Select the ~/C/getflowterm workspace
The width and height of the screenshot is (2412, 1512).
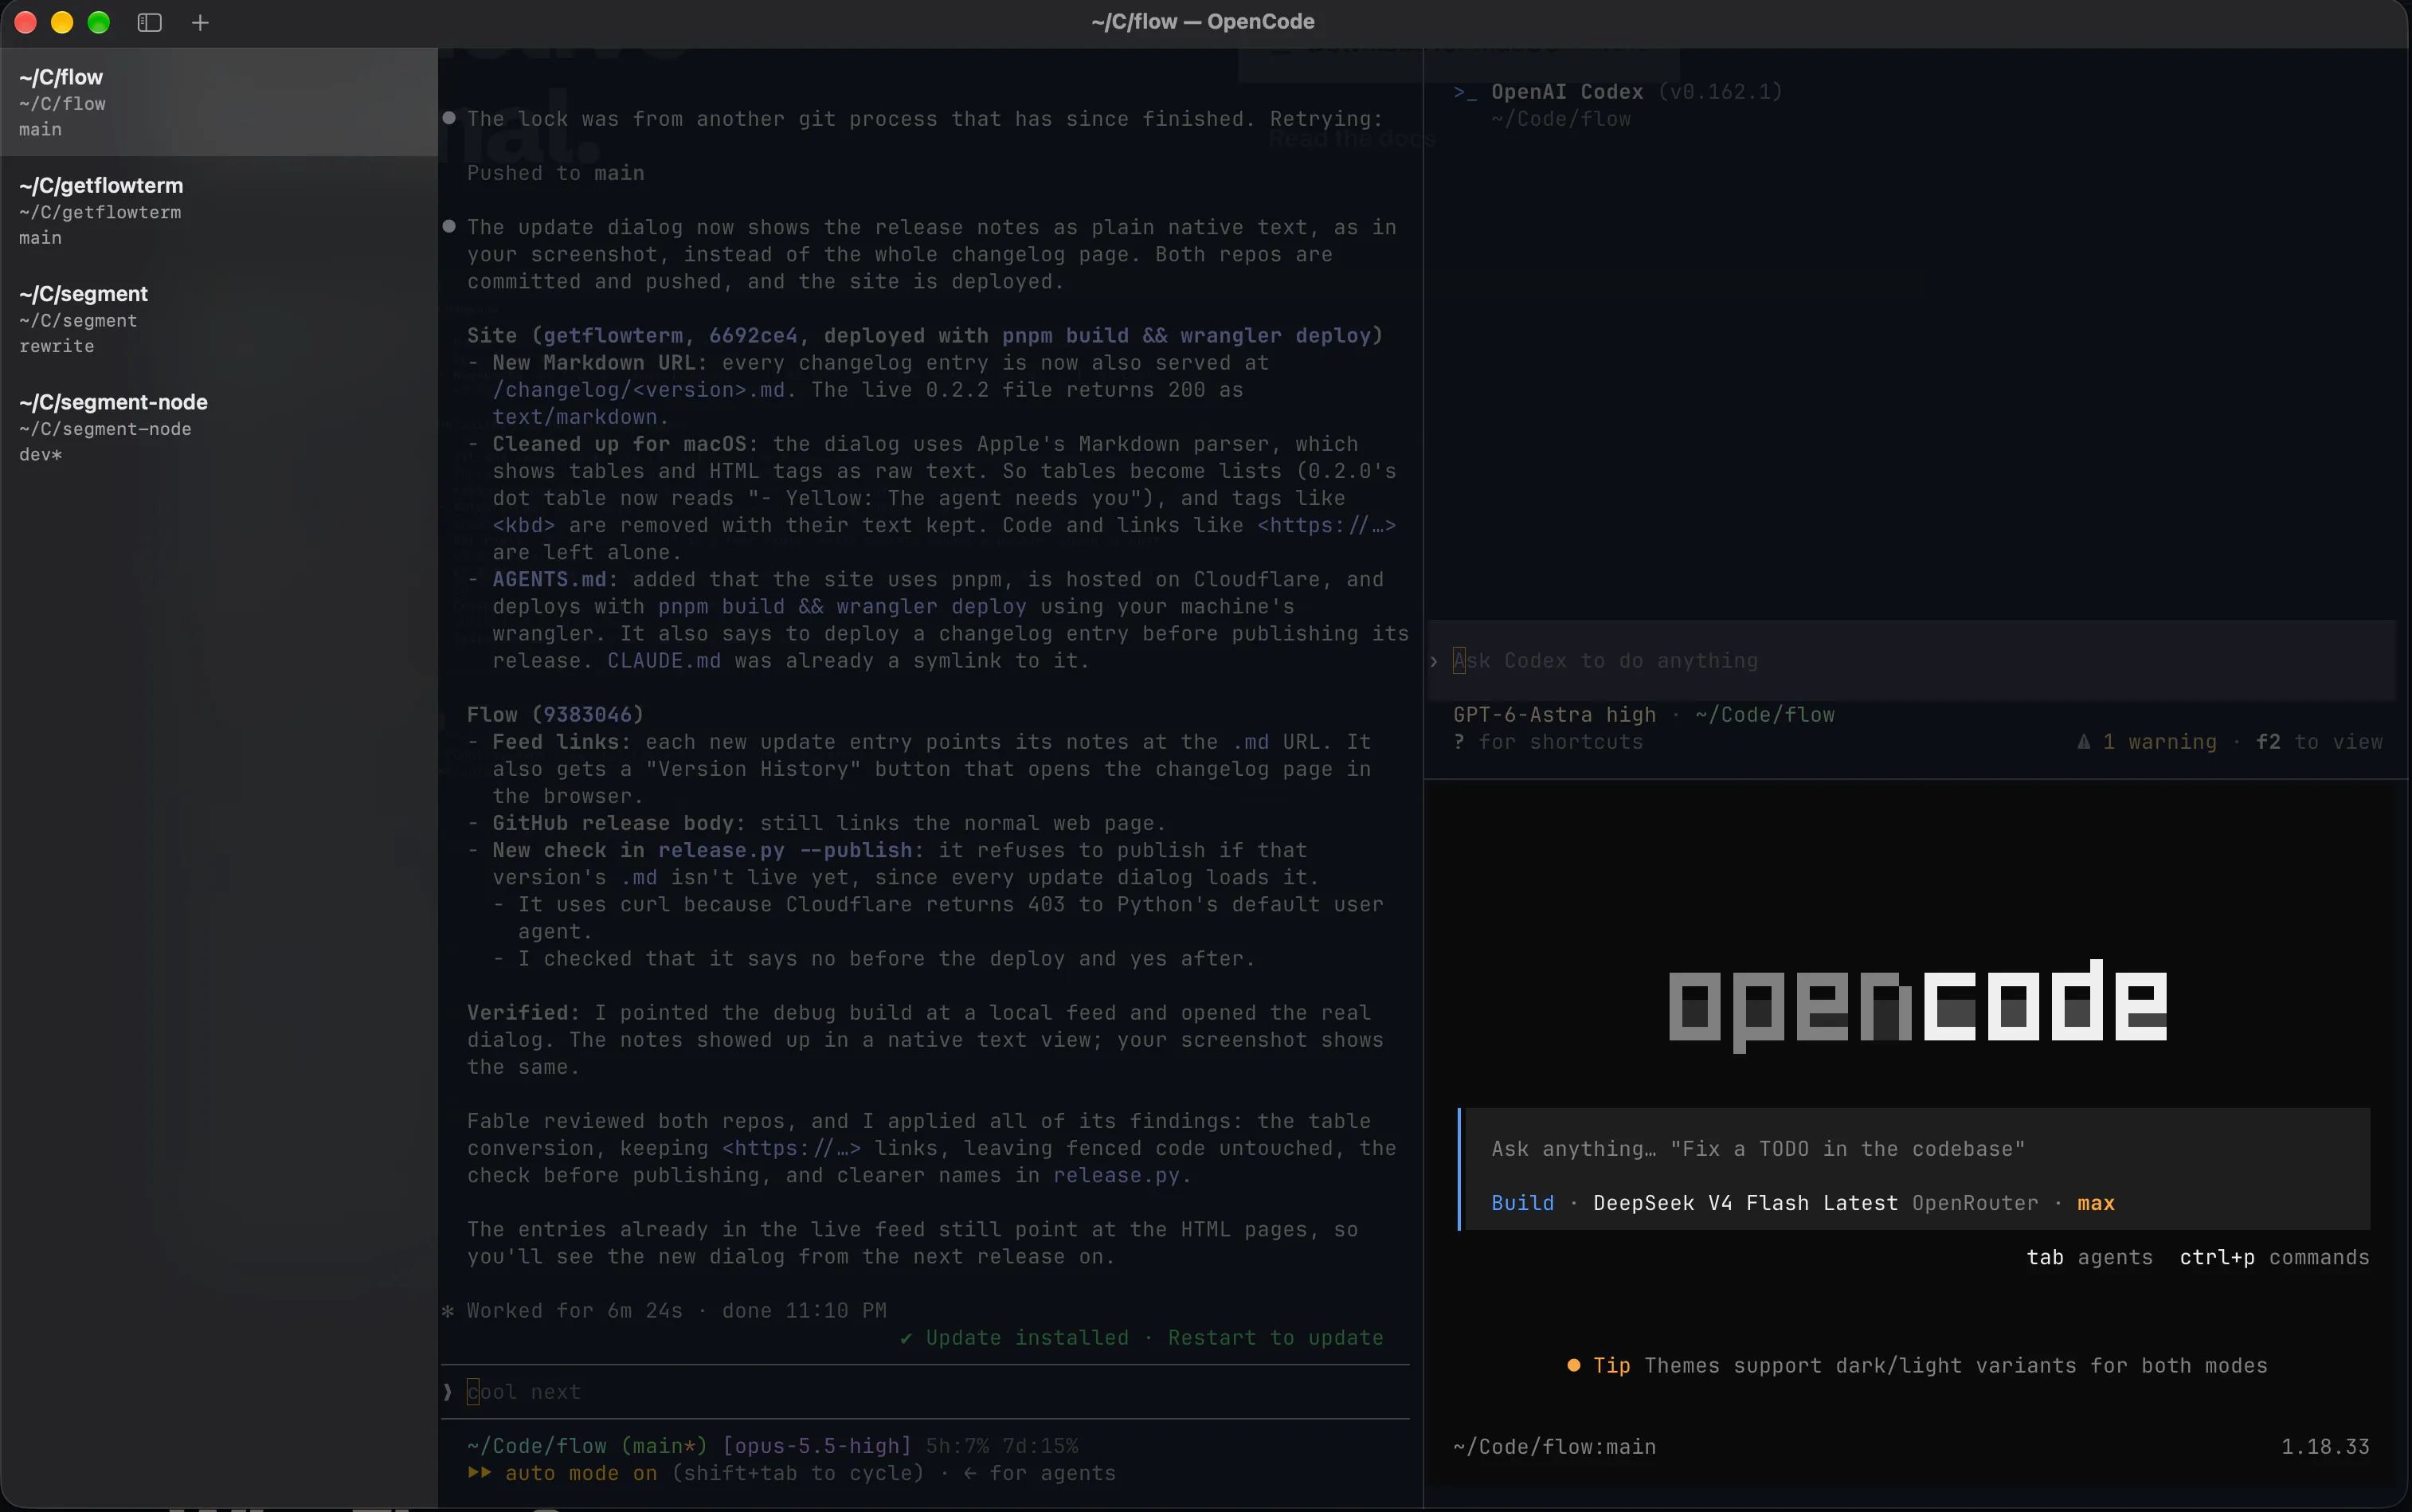(219, 211)
